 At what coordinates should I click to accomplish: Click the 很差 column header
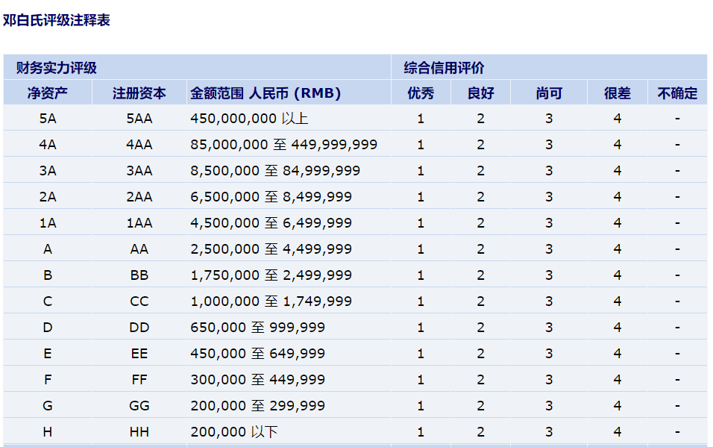point(617,93)
